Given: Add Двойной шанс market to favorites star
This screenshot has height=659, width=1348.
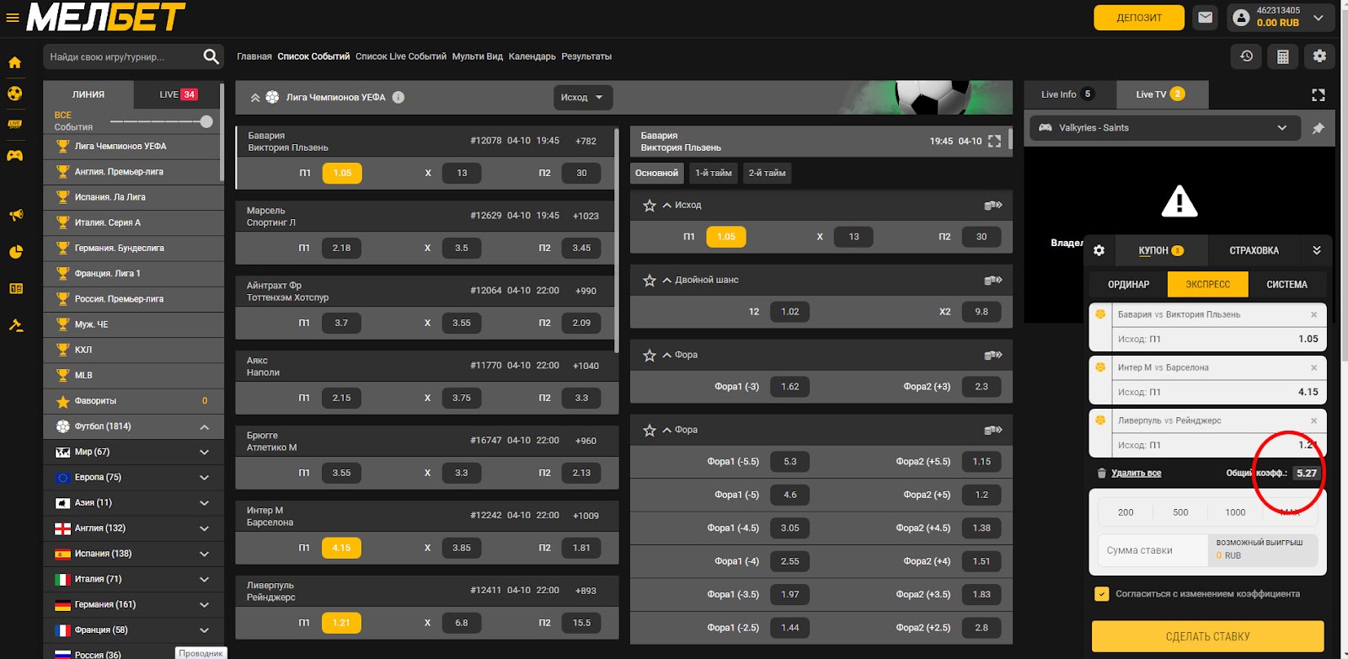Looking at the screenshot, I should point(650,281).
